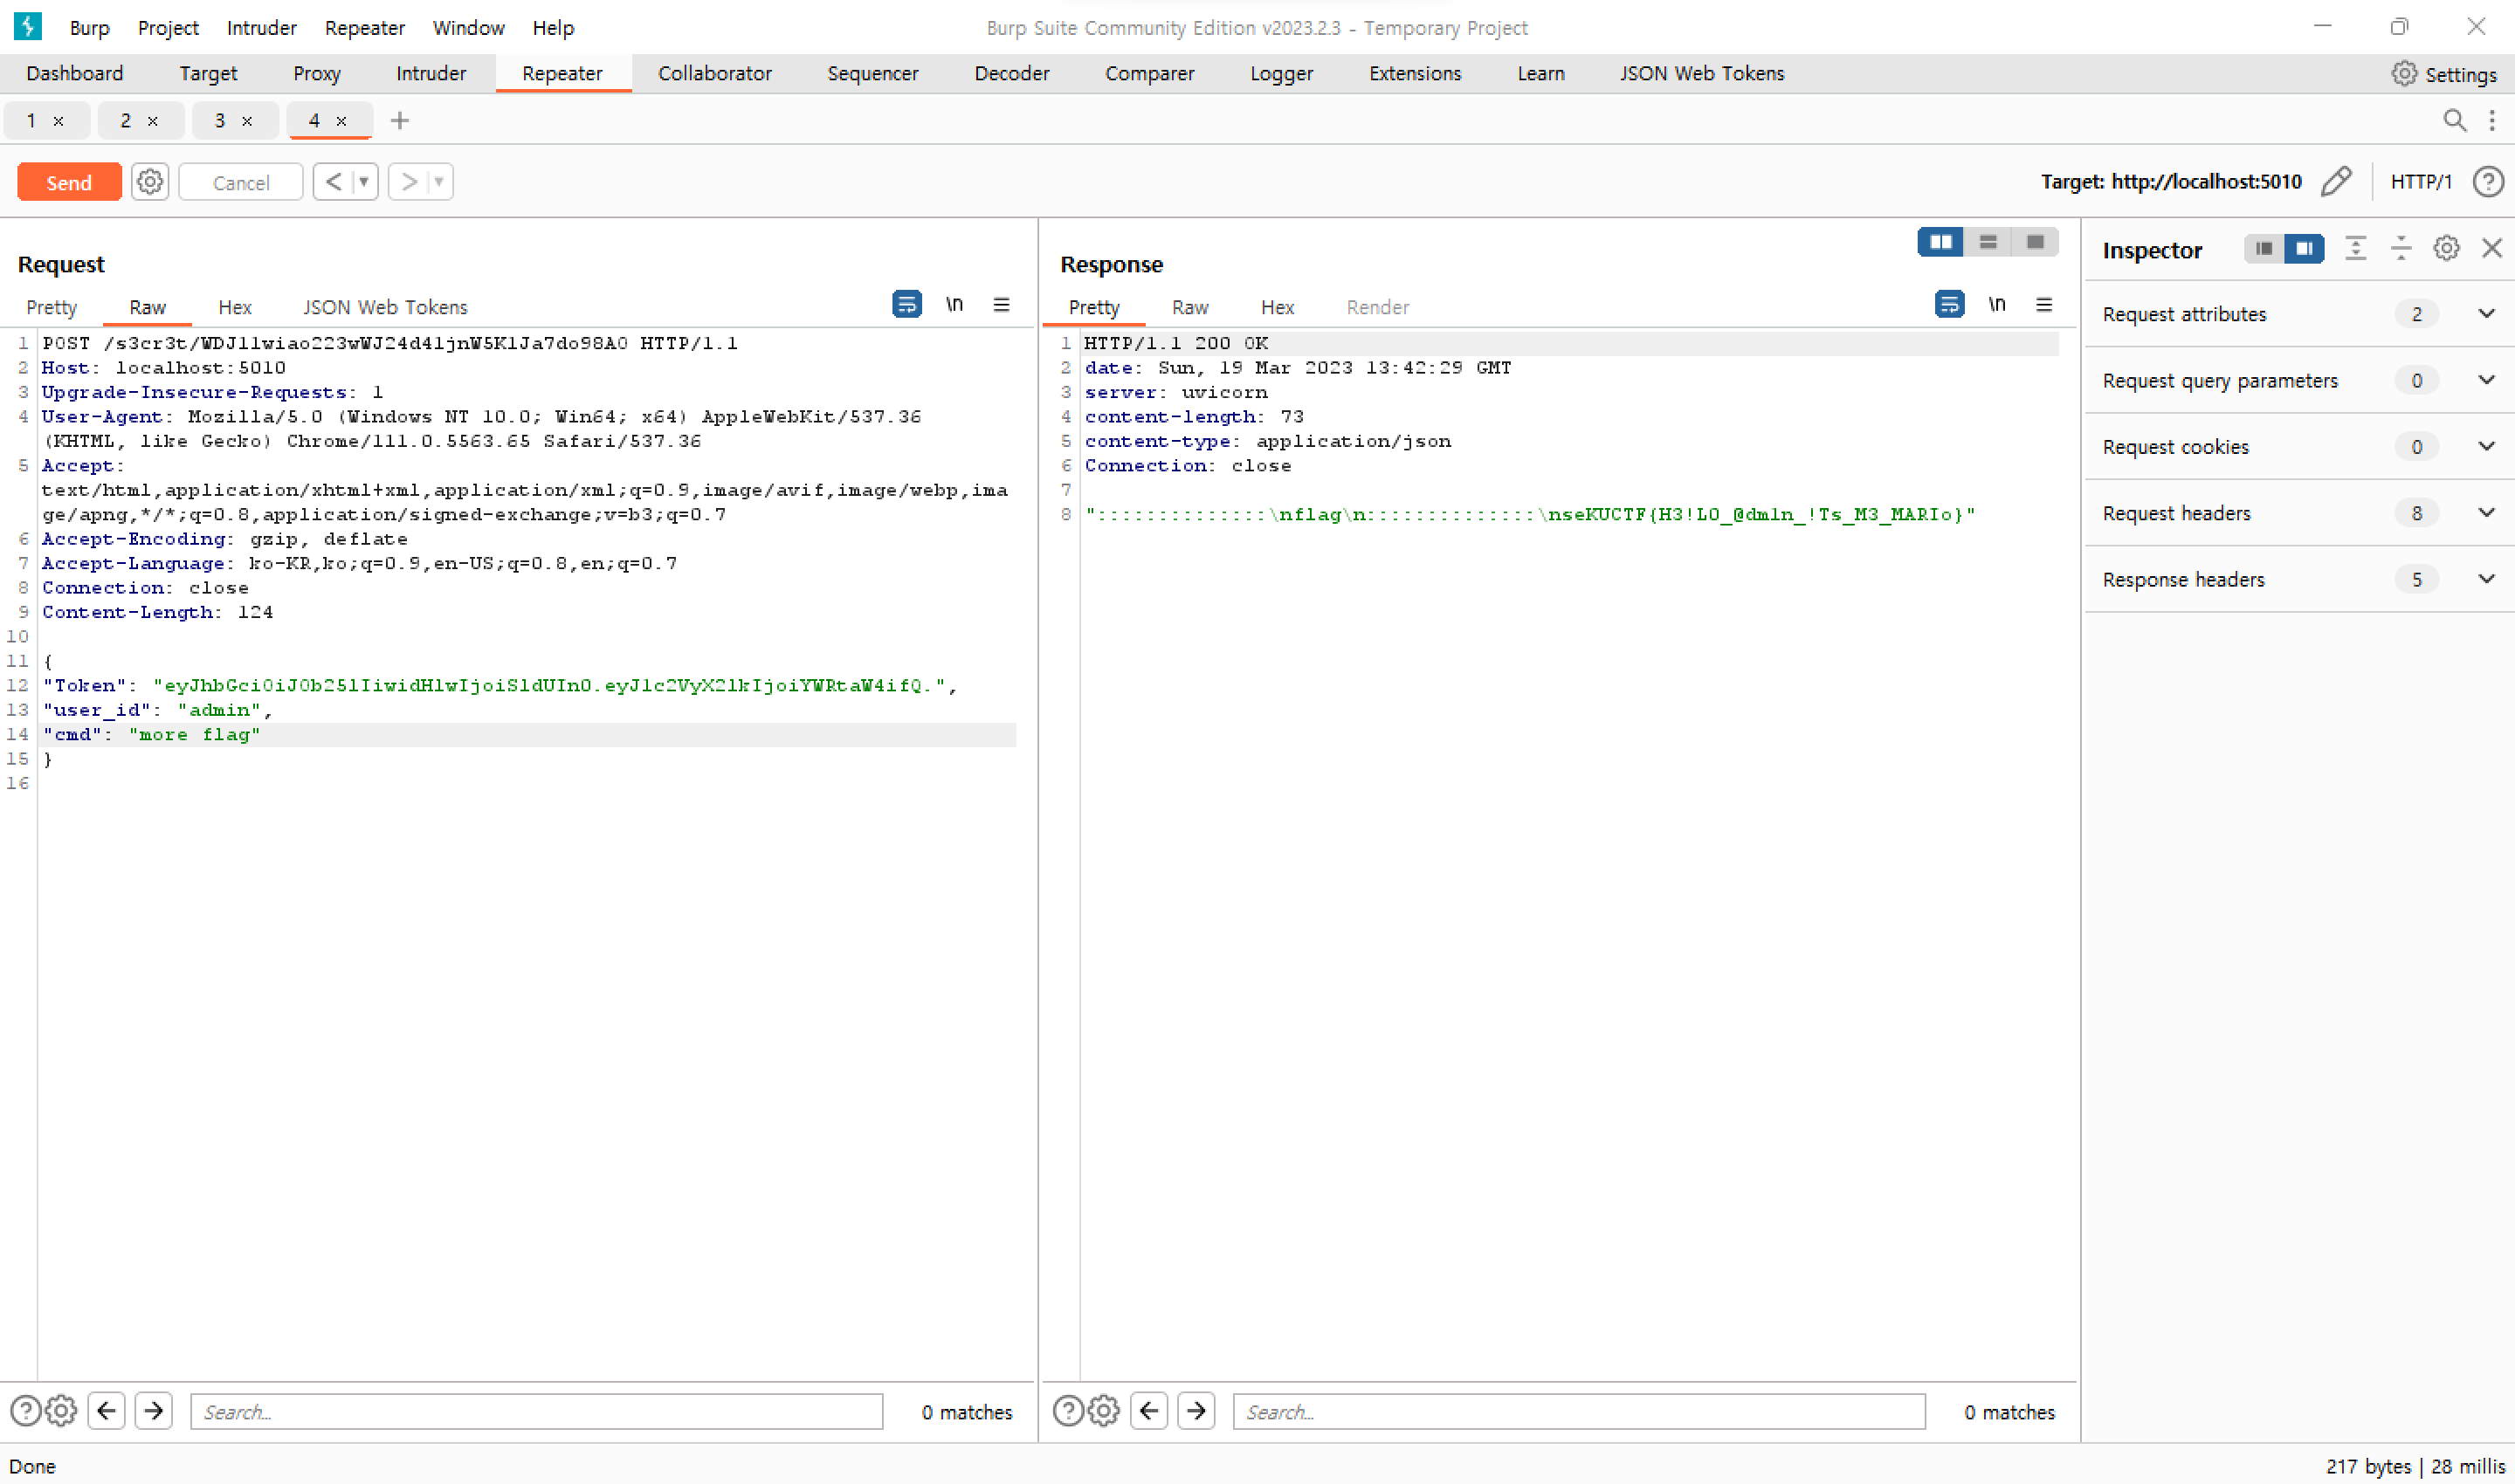Close Repeater tab 3
The height and width of the screenshot is (1484, 2515).
247,121
